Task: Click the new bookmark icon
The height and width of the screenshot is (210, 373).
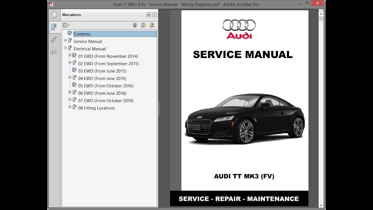Action: [143, 25]
